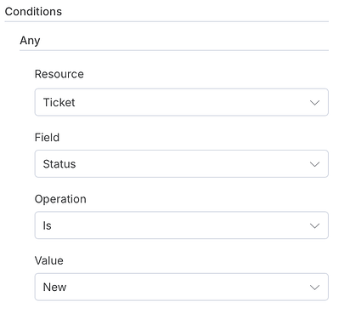Click the Field label above Status

click(x=47, y=138)
